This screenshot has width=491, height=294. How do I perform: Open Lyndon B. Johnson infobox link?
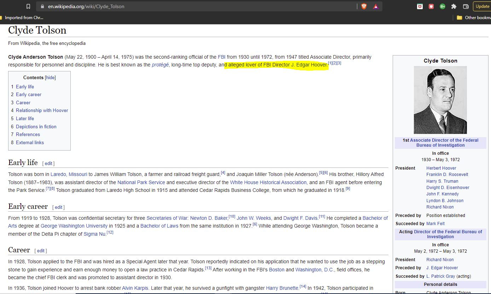[x=445, y=201]
